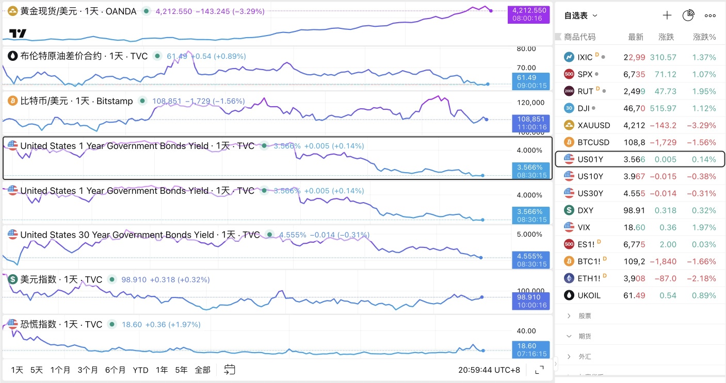Viewport: 726px width, 383px height.
Task: Open the 自选表 watchlist dropdown
Action: tap(580, 15)
